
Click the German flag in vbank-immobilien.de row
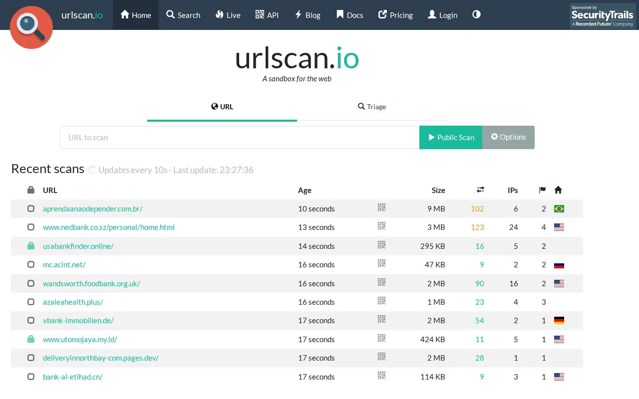pos(559,321)
